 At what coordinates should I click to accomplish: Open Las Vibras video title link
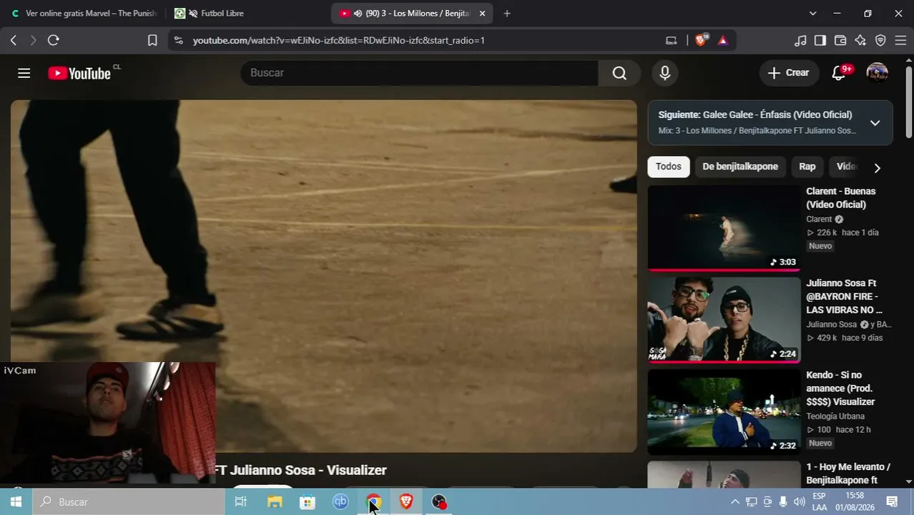pos(844,296)
